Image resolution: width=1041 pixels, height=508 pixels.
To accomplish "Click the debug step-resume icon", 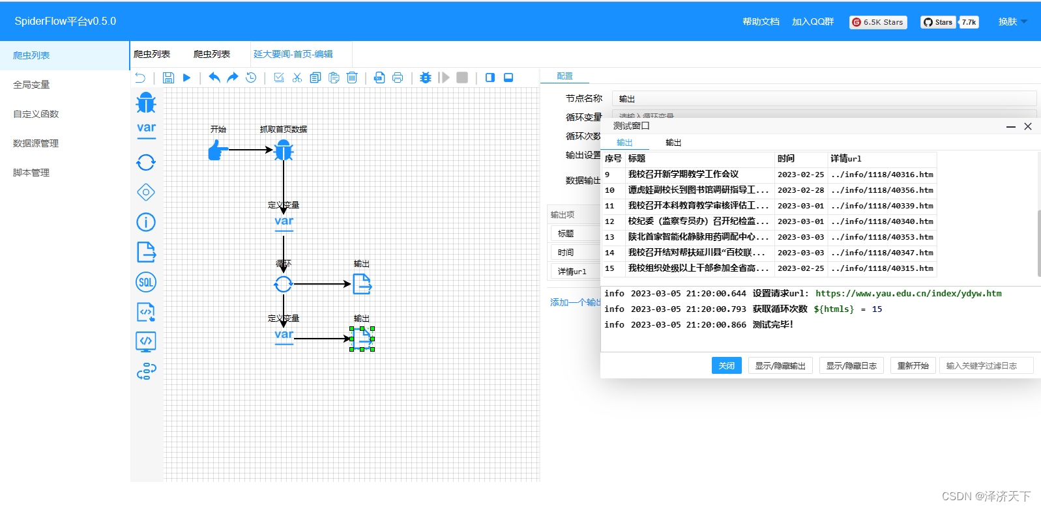I will point(444,78).
